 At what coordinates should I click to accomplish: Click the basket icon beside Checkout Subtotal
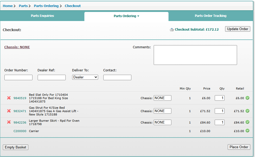point(172,30)
